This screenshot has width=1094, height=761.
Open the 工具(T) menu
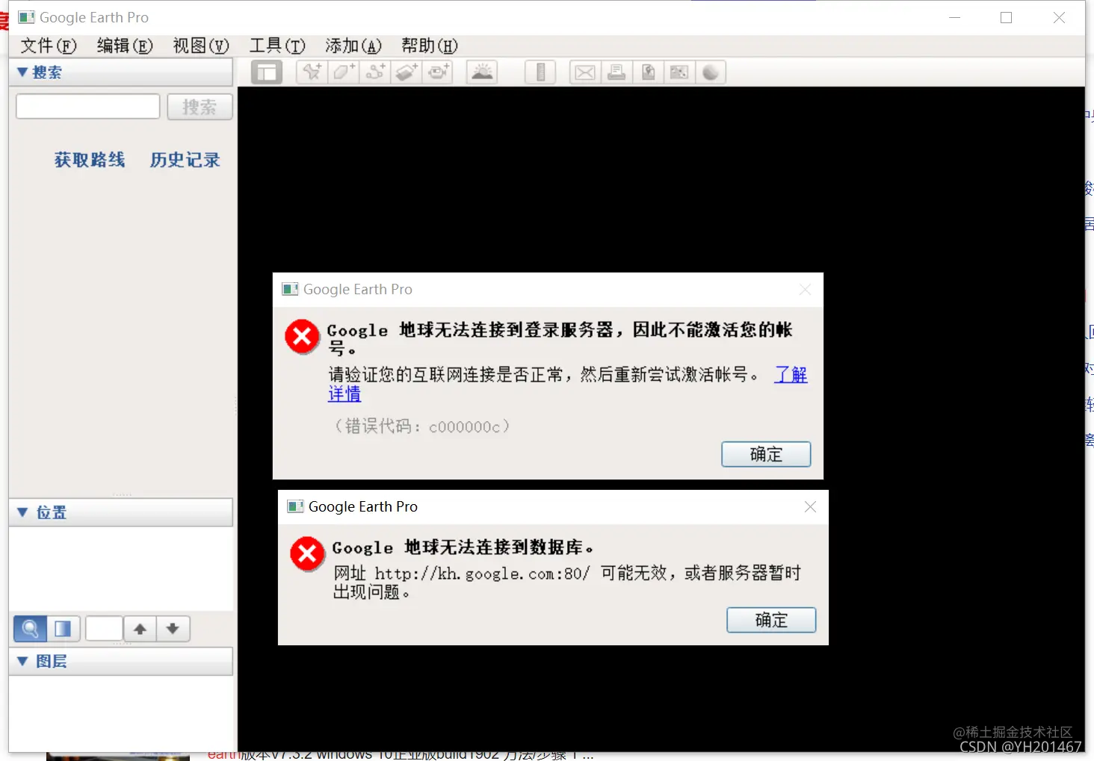click(x=277, y=46)
